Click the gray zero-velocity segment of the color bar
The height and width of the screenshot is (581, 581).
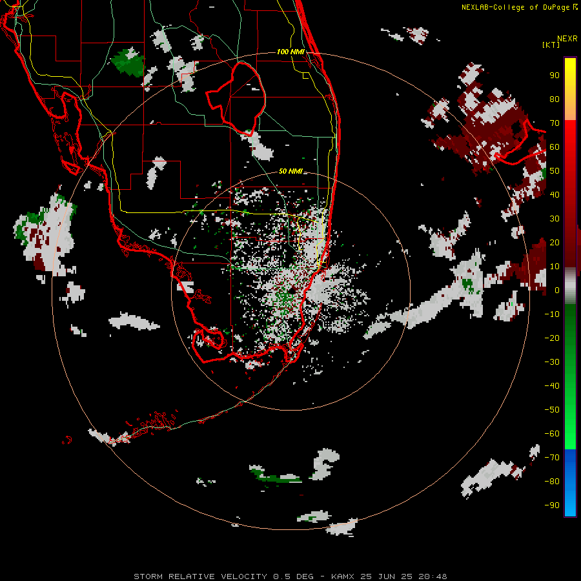[x=570, y=286]
